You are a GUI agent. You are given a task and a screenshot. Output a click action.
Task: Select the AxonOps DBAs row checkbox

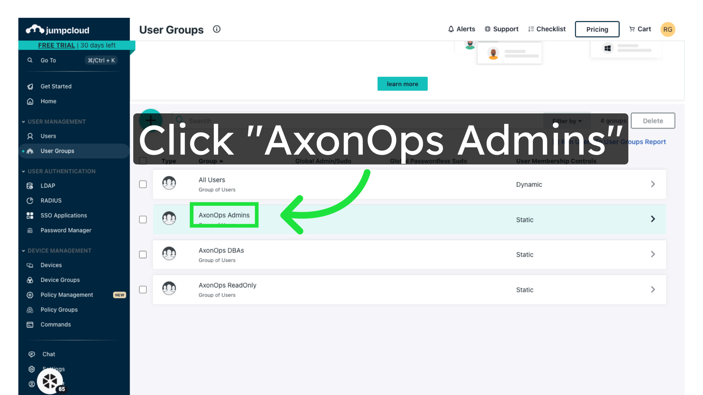click(143, 255)
